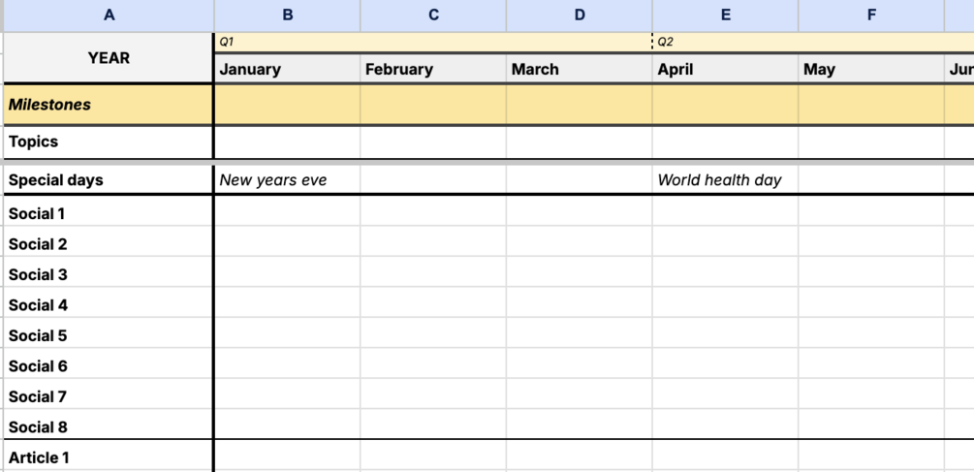
Task: Click the Social 1 row label
Action: [109, 213]
